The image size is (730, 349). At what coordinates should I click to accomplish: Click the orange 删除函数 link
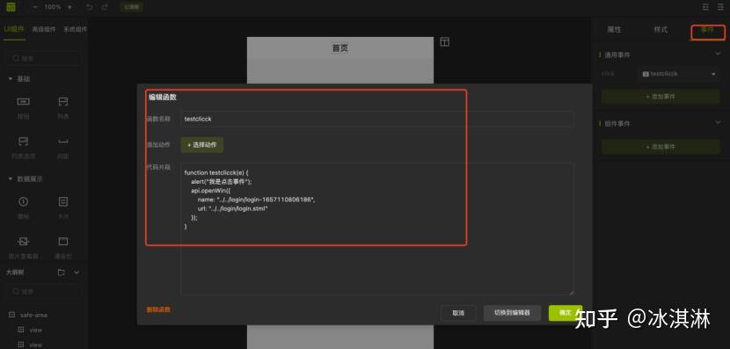pos(158,309)
